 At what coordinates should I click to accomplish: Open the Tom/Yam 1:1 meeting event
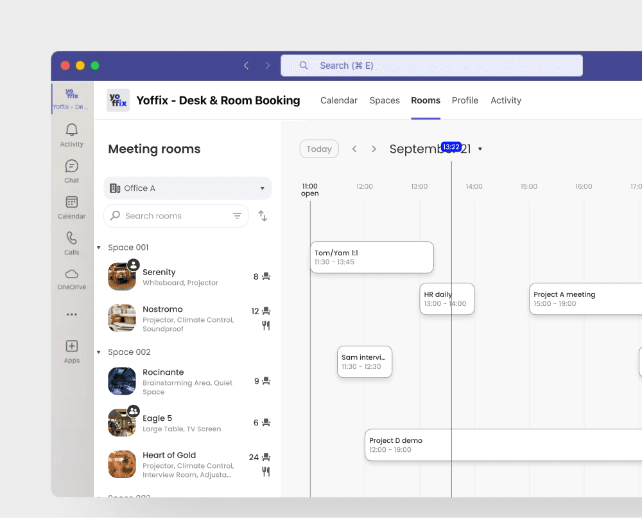(372, 256)
